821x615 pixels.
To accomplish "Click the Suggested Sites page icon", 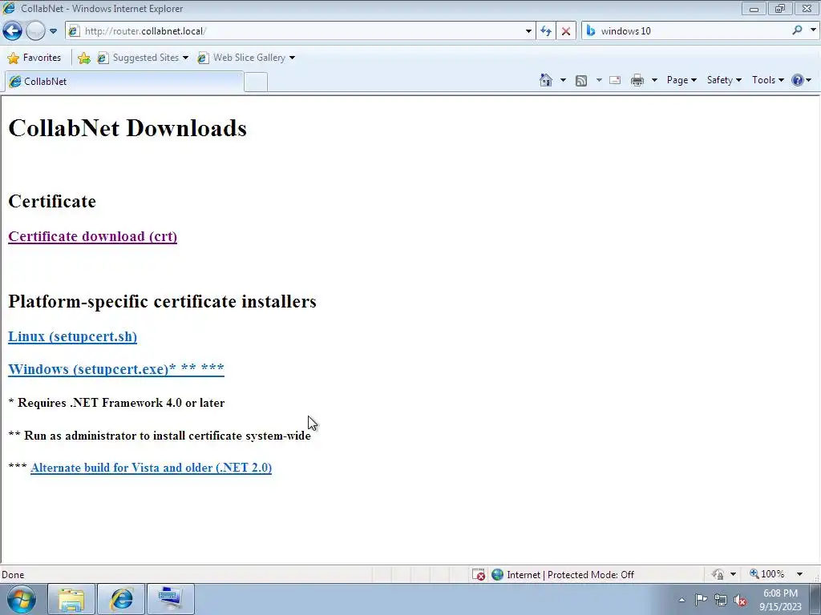I will tap(103, 58).
